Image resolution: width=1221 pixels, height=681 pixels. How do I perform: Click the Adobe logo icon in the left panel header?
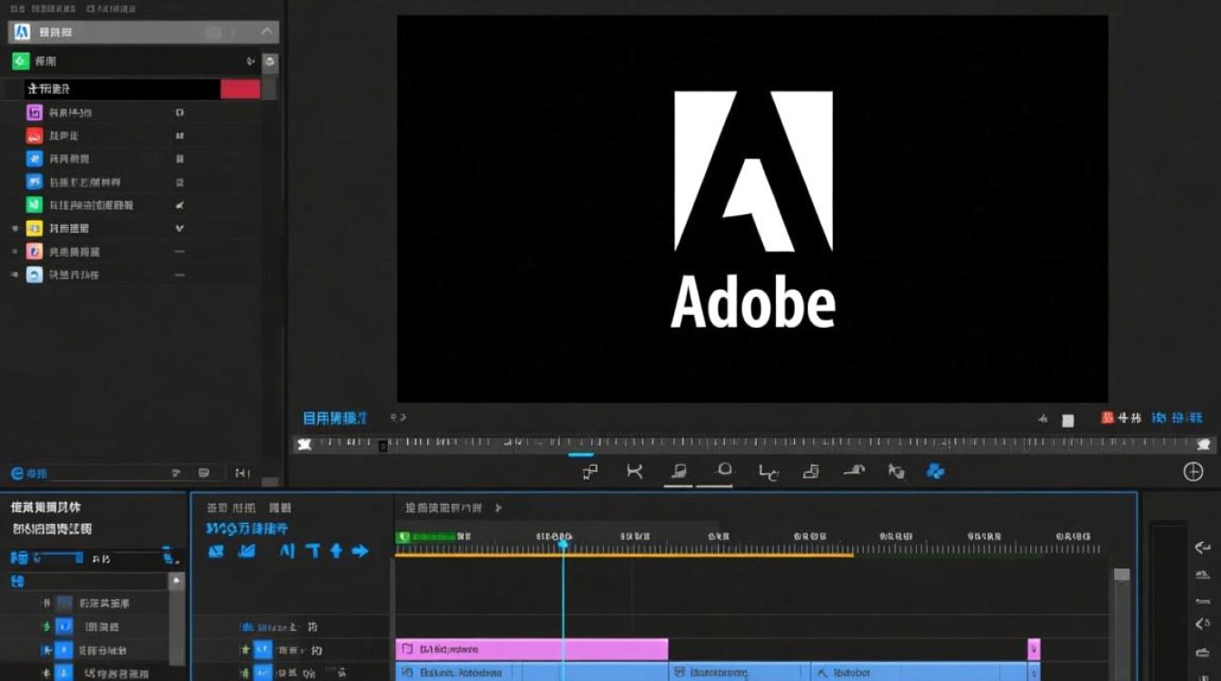tap(22, 32)
